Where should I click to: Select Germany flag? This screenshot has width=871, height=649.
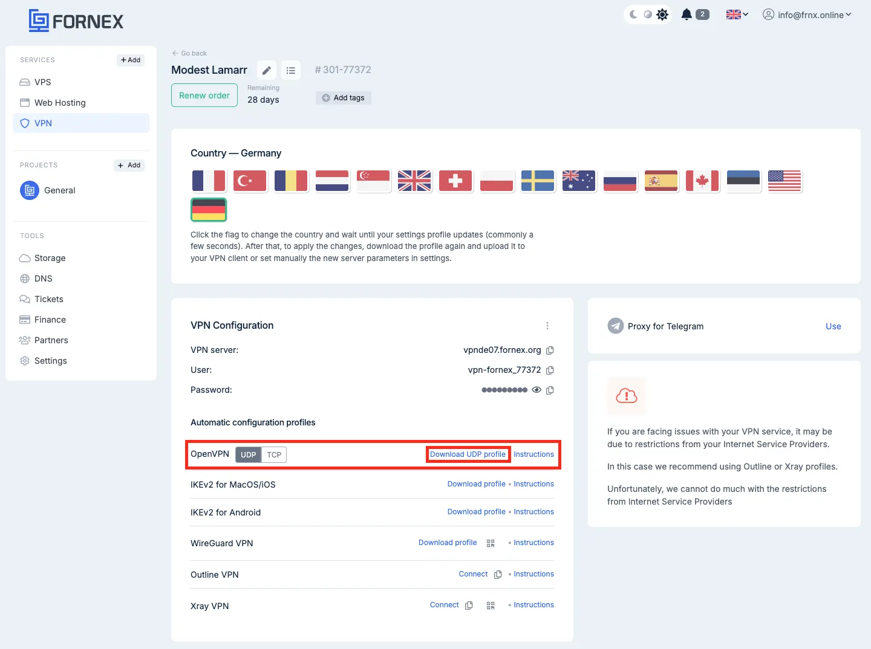pyautogui.click(x=209, y=210)
